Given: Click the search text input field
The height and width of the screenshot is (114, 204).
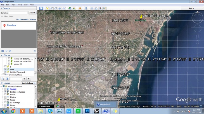Looking at the screenshot, I should pyautogui.click(x=14, y=13).
